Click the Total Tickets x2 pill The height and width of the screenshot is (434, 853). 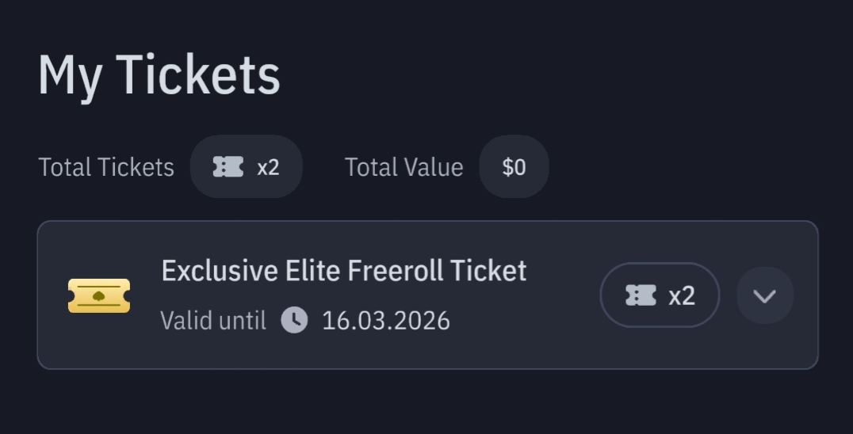246,167
